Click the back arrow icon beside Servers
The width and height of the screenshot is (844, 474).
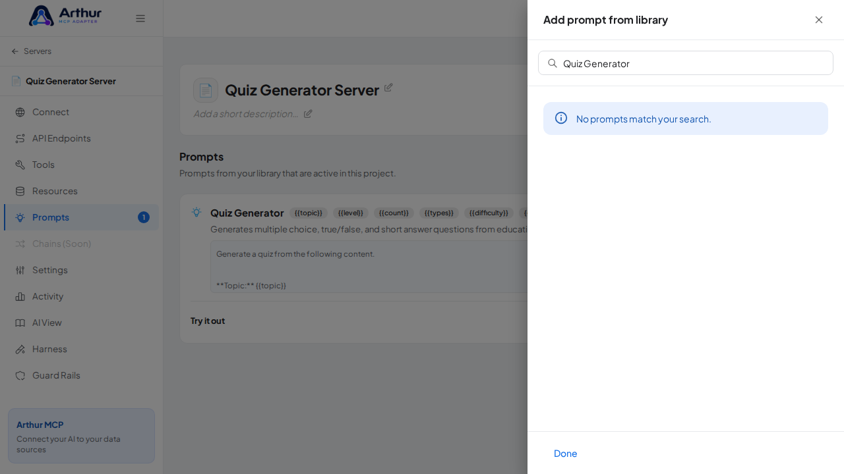coord(15,51)
